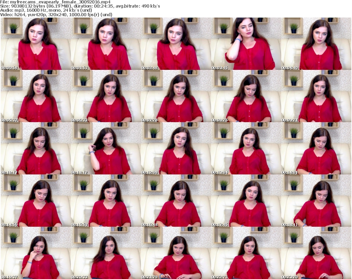The width and height of the screenshot is (352, 279).
Task: Pick the frame timestamped 00:11:12
Action: pos(106,148)
